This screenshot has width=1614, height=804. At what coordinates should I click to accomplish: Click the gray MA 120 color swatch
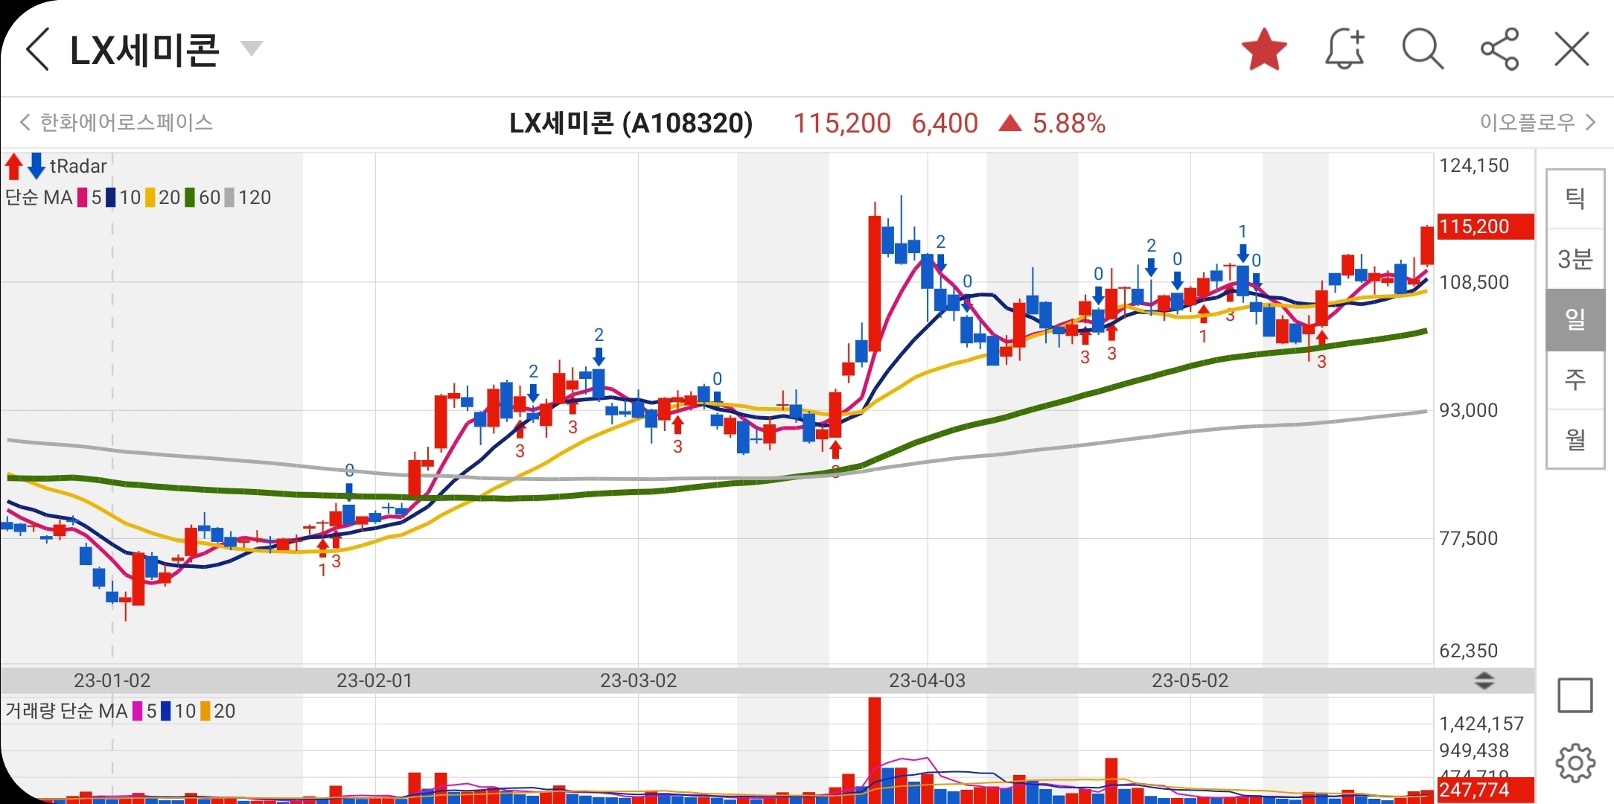pos(229,197)
